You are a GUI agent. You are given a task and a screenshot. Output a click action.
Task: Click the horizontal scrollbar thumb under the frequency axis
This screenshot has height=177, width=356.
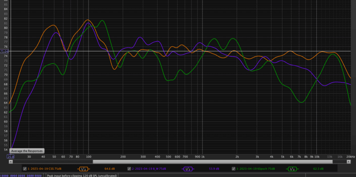coord(213,161)
